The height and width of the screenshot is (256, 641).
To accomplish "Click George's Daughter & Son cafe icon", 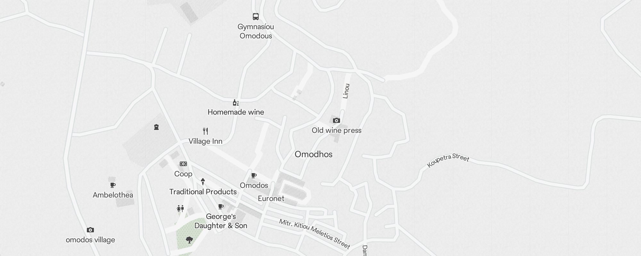I will [221, 207].
